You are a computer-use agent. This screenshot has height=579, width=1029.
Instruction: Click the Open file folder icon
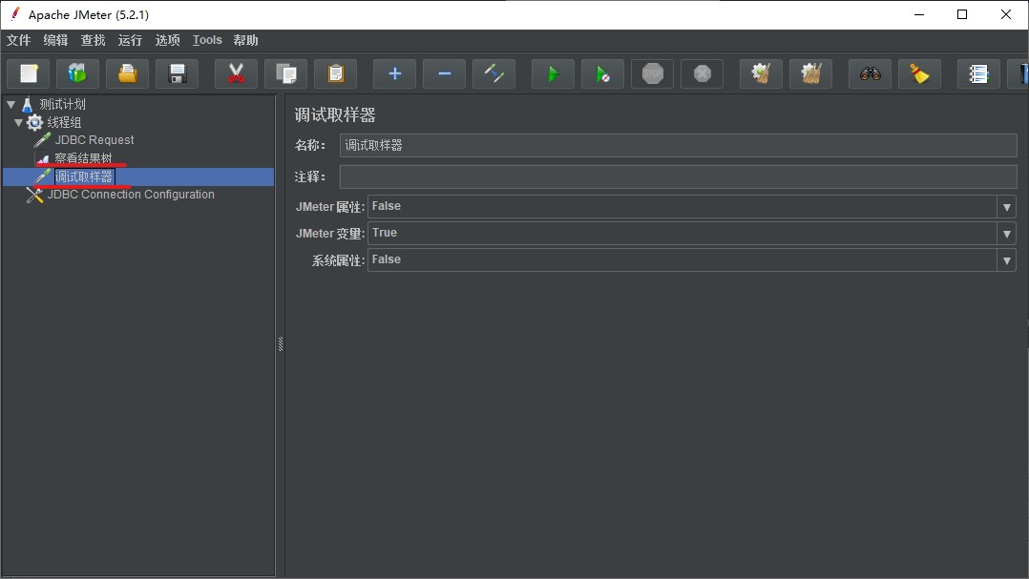coord(127,73)
